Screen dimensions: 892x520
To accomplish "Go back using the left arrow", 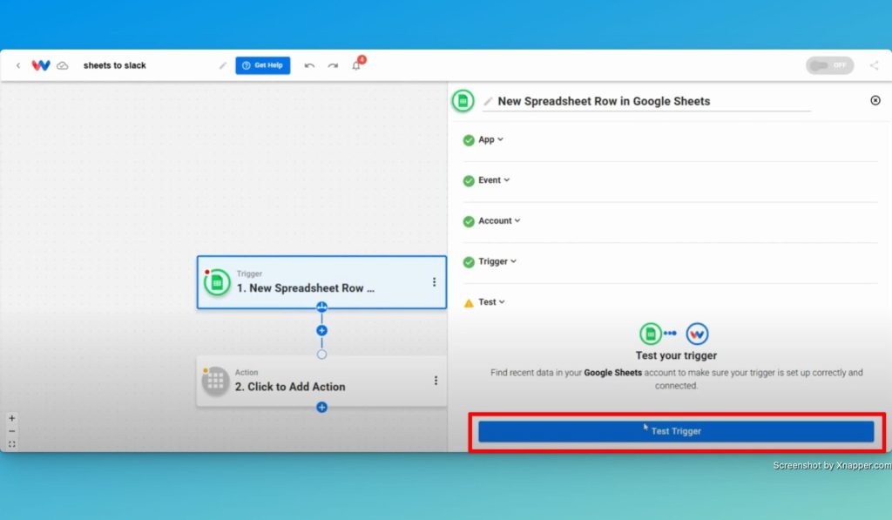I will tap(18, 65).
